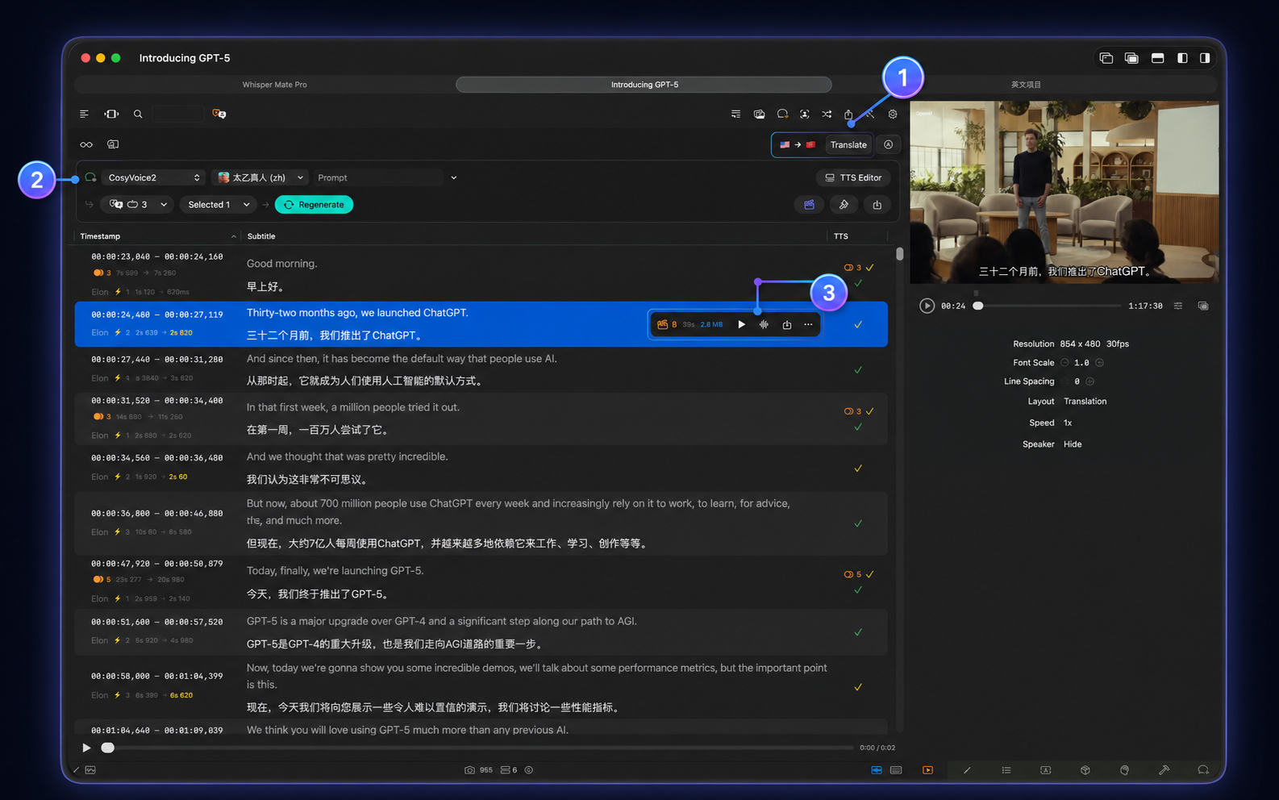Toggle the left sidebar layout icon in title bar
Screen dimensions: 1279x800
(x=1182, y=58)
